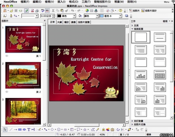Open the Fontwork Gallery icon

point(103,130)
